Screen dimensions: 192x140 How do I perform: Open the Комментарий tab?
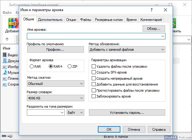[151, 20]
